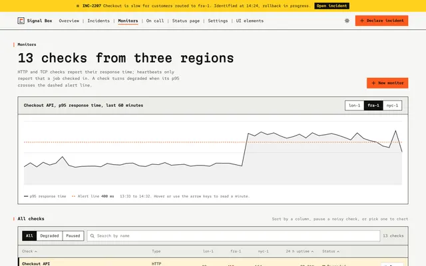Click the Checkout API table row
426x266 pixels.
tap(213, 262)
